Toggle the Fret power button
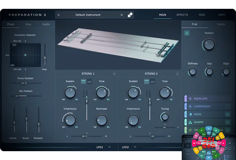236x160 pixels. pyautogui.click(x=187, y=33)
